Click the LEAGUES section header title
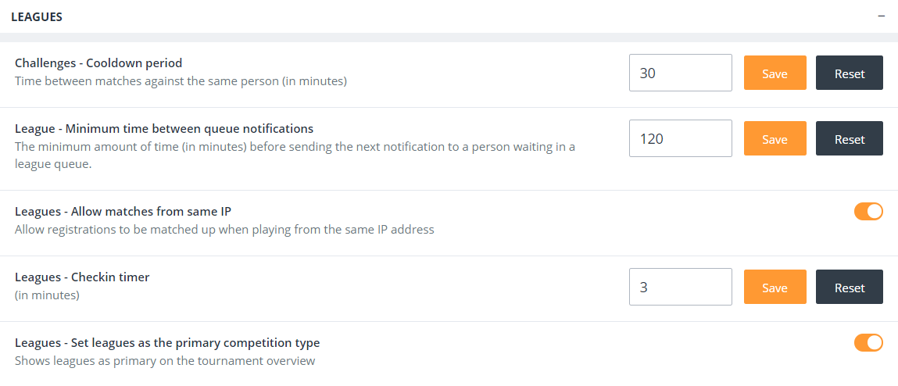The height and width of the screenshot is (386, 898). click(37, 16)
